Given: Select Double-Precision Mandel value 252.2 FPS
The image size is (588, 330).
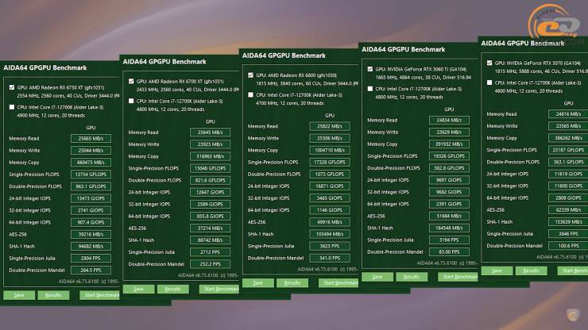Looking at the screenshot, I should [x=210, y=264].
